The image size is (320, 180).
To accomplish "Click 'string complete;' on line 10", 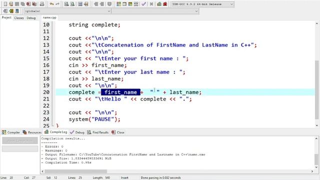I will coord(94,25).
